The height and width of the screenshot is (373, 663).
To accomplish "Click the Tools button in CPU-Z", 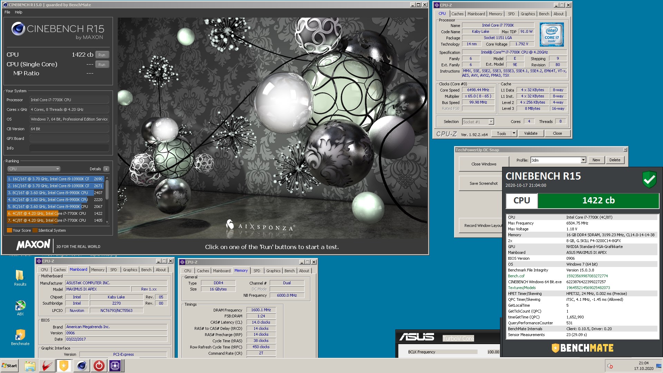I will [501, 133].
